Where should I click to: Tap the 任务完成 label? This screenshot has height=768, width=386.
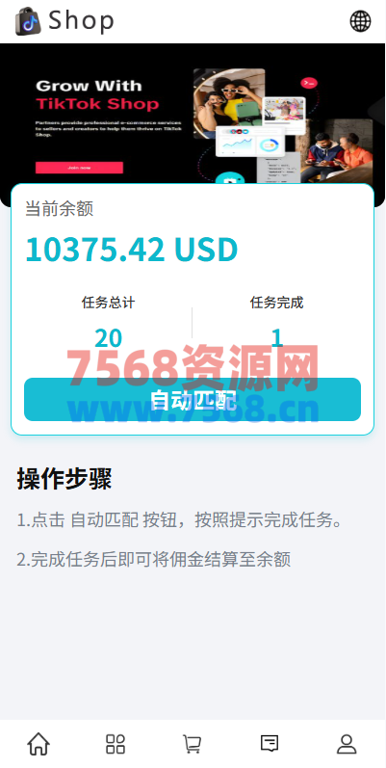(277, 303)
